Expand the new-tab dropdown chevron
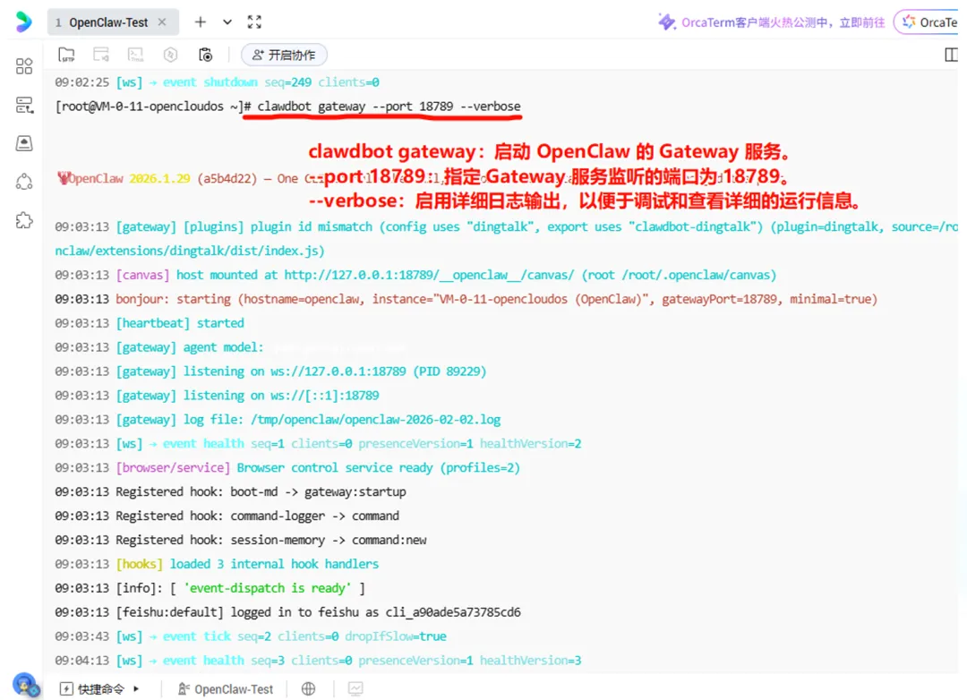This screenshot has width=967, height=700. (227, 22)
